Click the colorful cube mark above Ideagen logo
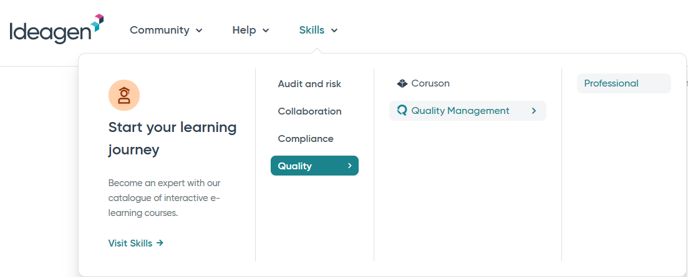This screenshot has width=688, height=277. point(97,22)
